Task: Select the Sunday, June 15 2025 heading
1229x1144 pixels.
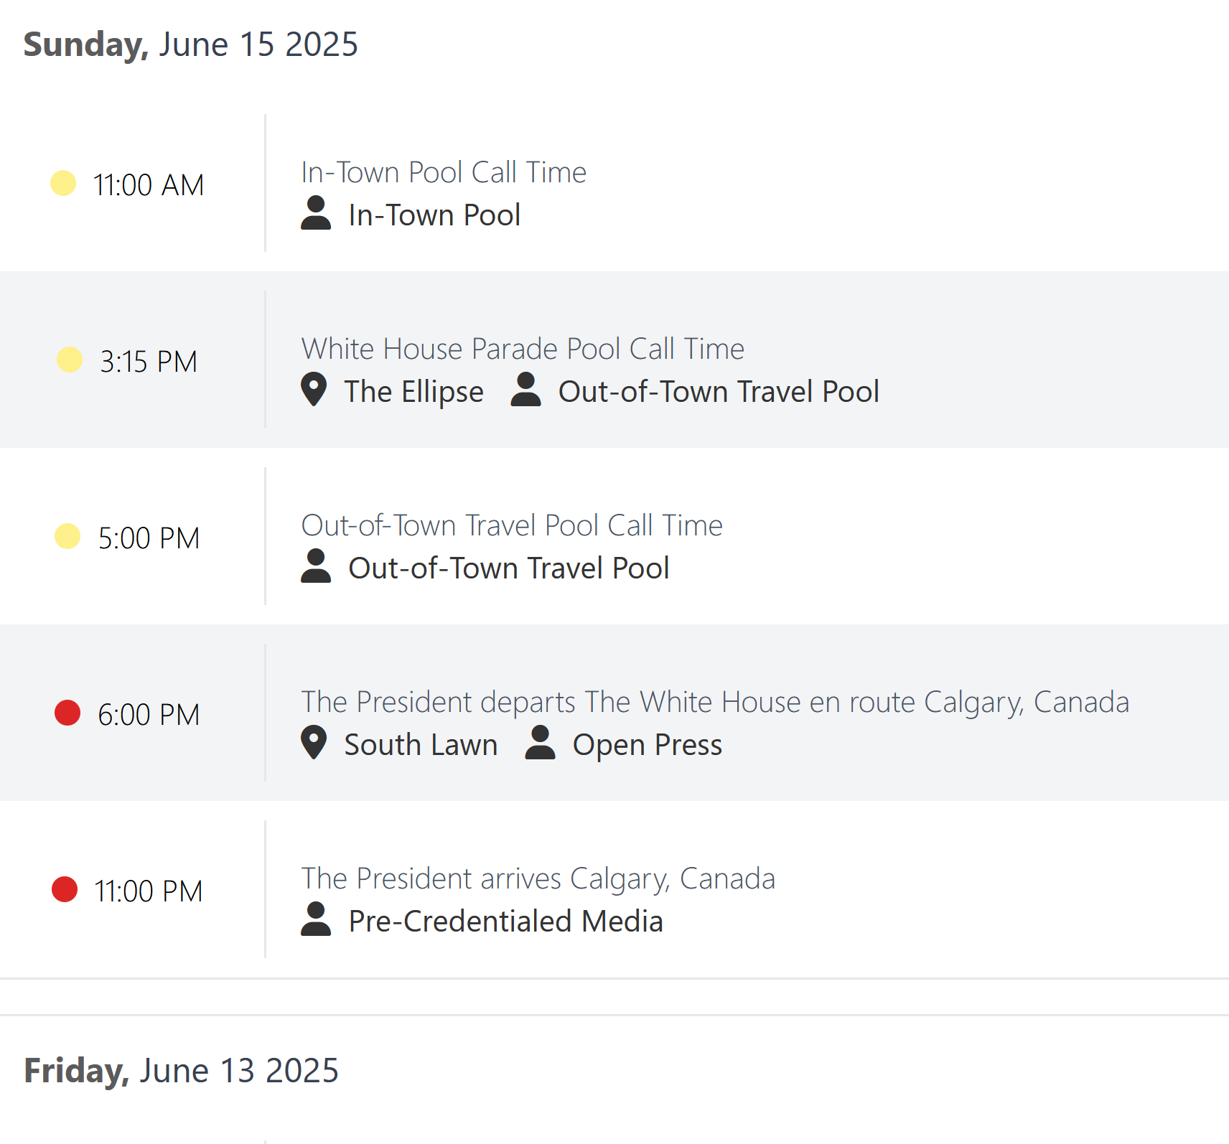Action: (x=191, y=44)
